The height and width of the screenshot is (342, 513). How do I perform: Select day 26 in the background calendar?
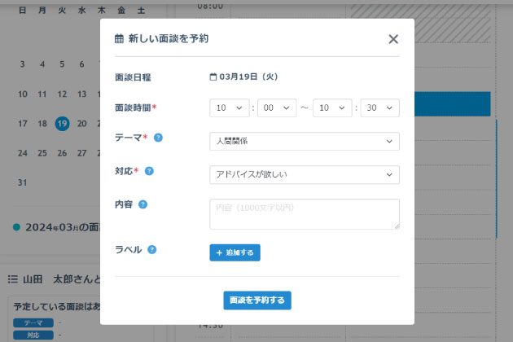pos(62,153)
